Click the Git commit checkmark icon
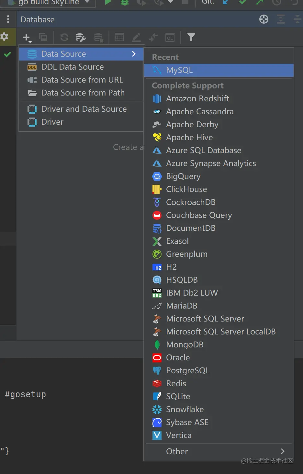Image resolution: width=303 pixels, height=474 pixels. (x=242, y=2)
